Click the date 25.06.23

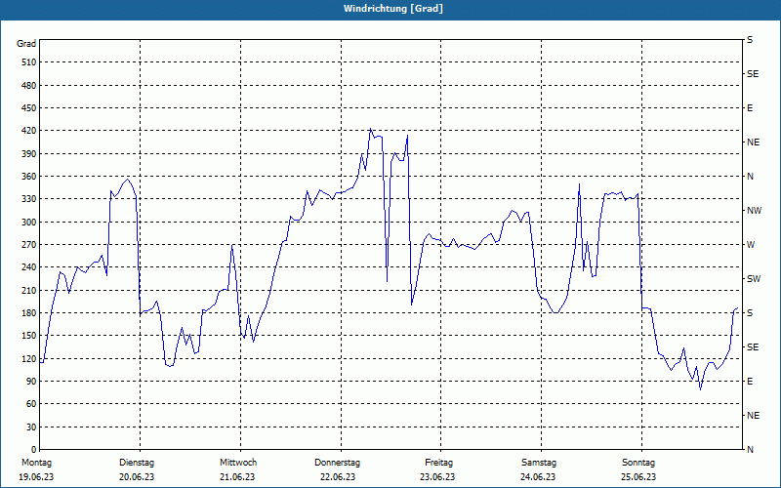click(x=638, y=477)
